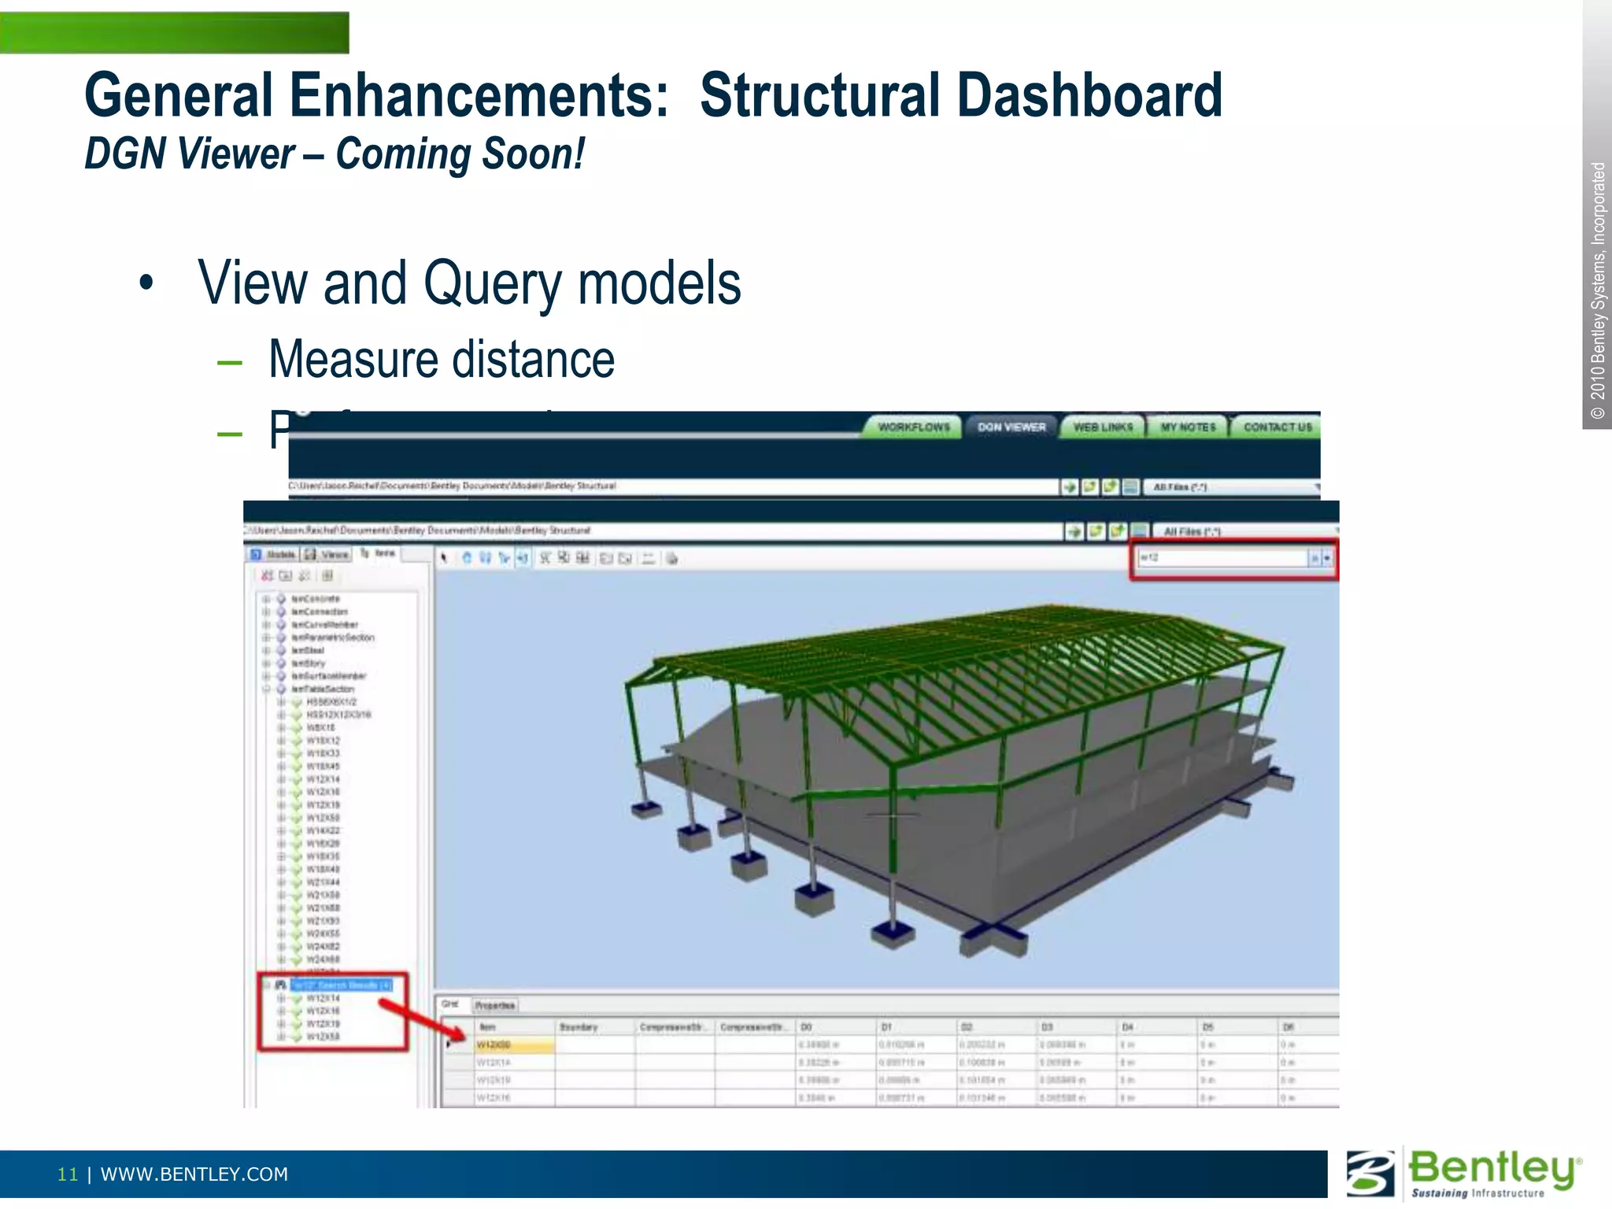The image size is (1612, 1209).
Task: Click the blue home view icon
Action: 467,558
